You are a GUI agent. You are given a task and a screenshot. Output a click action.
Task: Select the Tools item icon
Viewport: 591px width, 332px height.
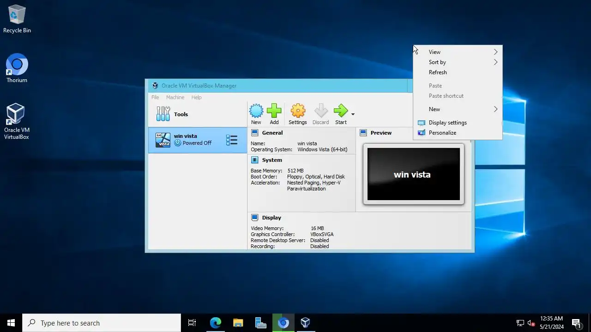tap(163, 114)
